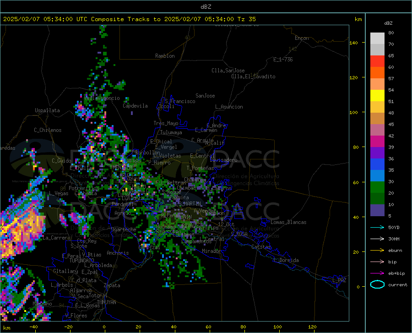
Task: Click the 'Tz 35' text in the header
Action: (246, 19)
